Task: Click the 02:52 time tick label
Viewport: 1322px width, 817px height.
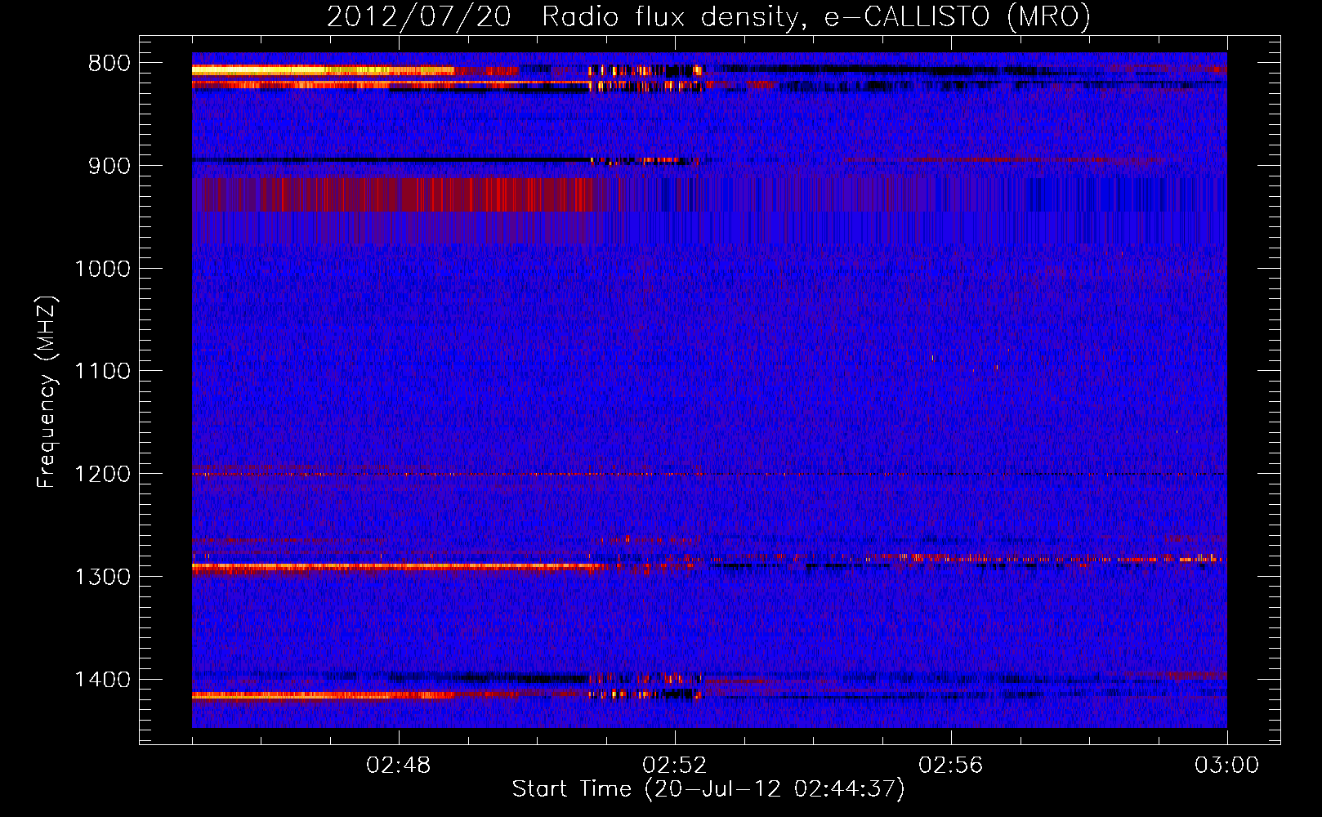Action: tap(675, 766)
